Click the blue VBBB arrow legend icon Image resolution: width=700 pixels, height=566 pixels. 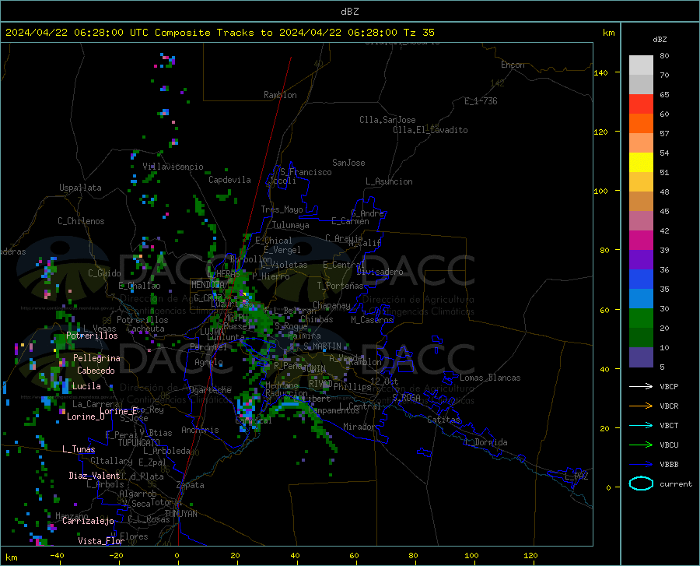click(641, 465)
